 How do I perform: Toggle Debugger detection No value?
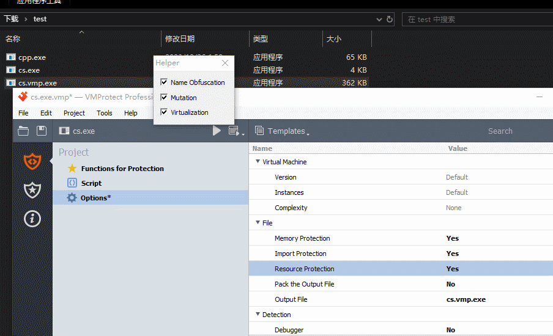click(451, 330)
